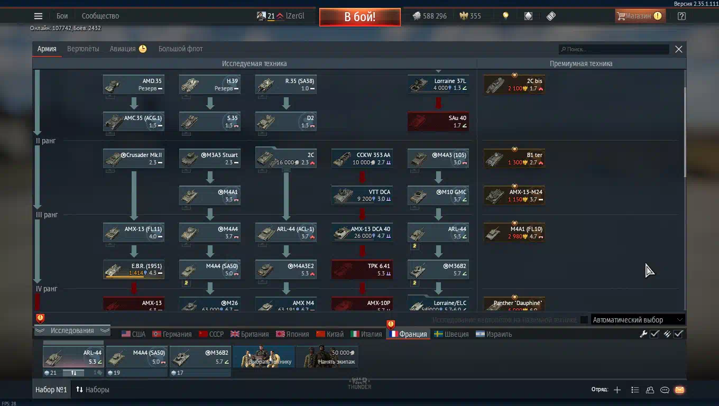Viewport: 719px width, 406px height.
Task: Select the Китай nation tab
Action: click(330, 334)
